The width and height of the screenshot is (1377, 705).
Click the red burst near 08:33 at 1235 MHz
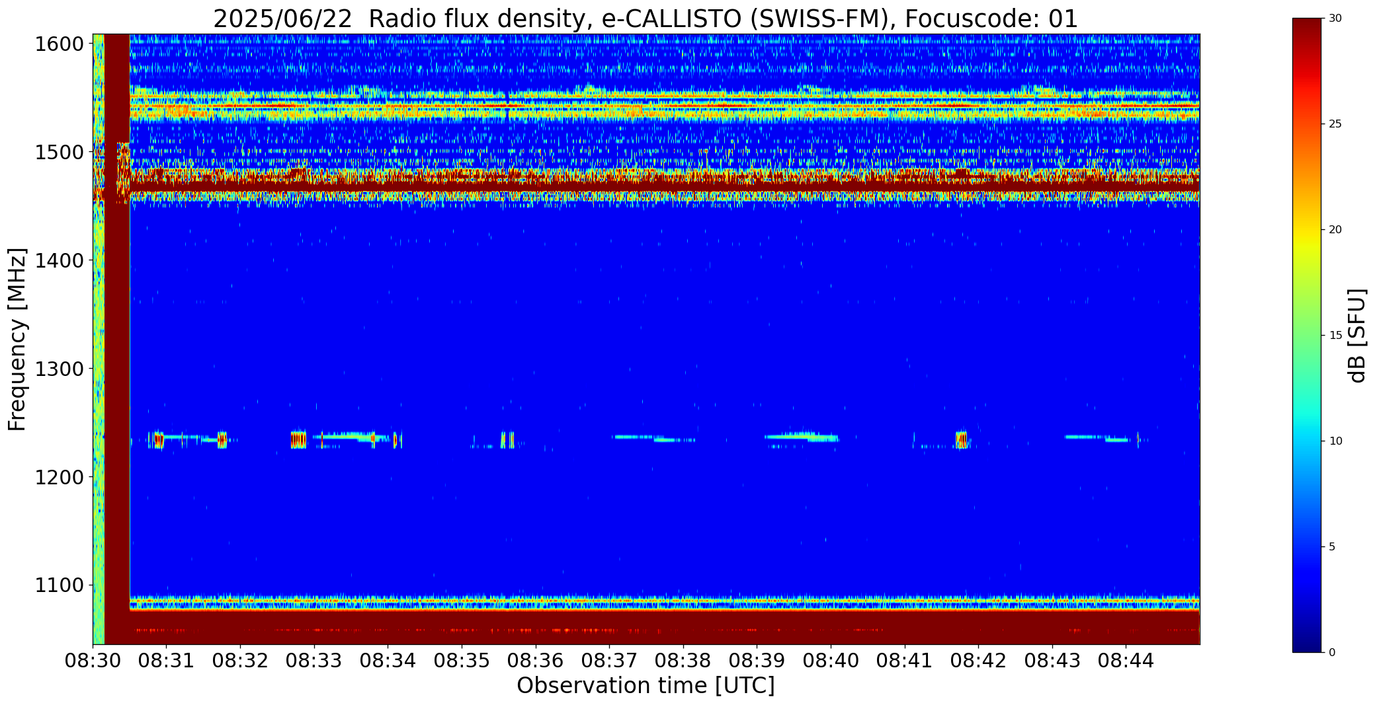click(x=298, y=439)
